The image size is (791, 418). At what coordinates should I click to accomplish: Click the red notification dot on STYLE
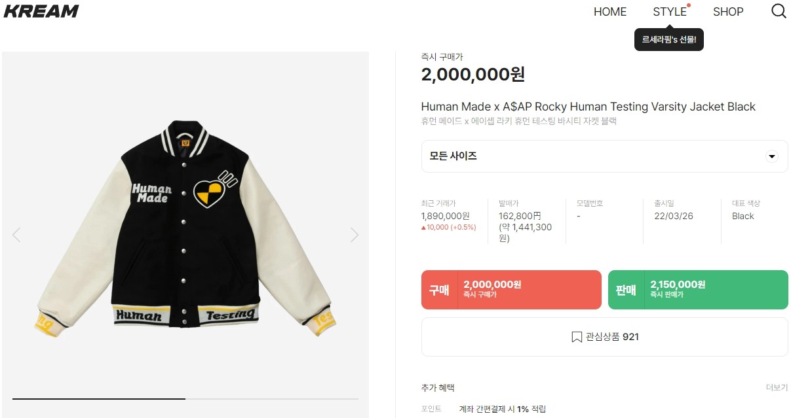(689, 5)
